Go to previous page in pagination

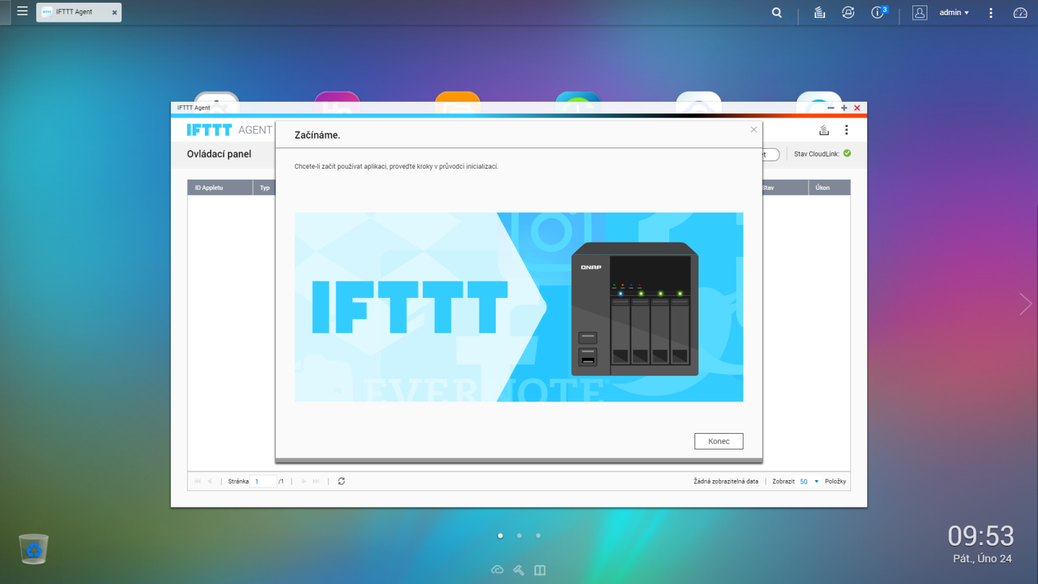click(210, 482)
